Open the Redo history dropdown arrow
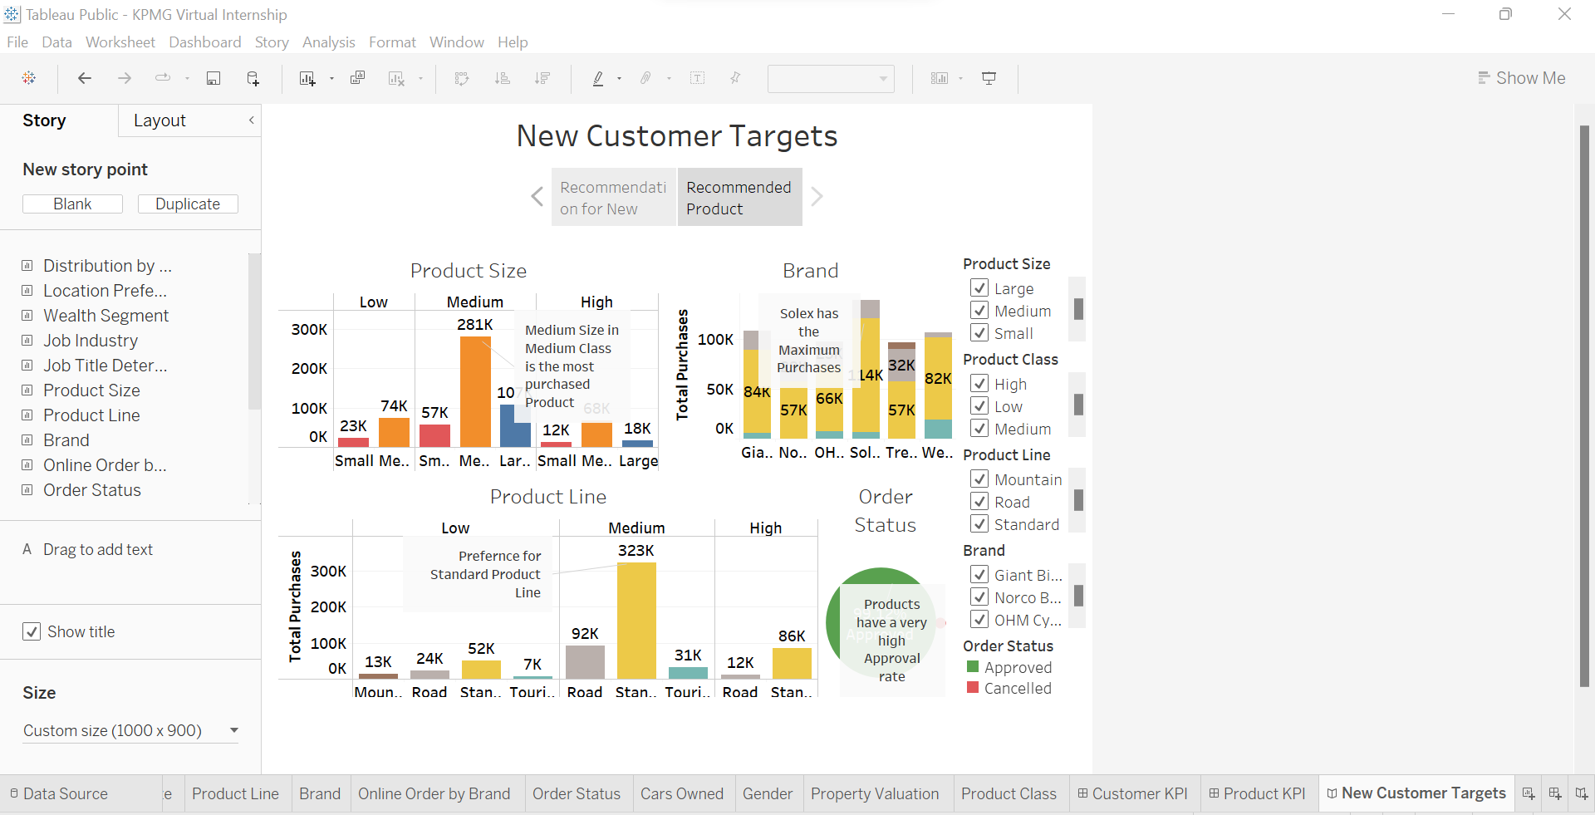Viewport: 1595px width, 815px height. tap(187, 78)
